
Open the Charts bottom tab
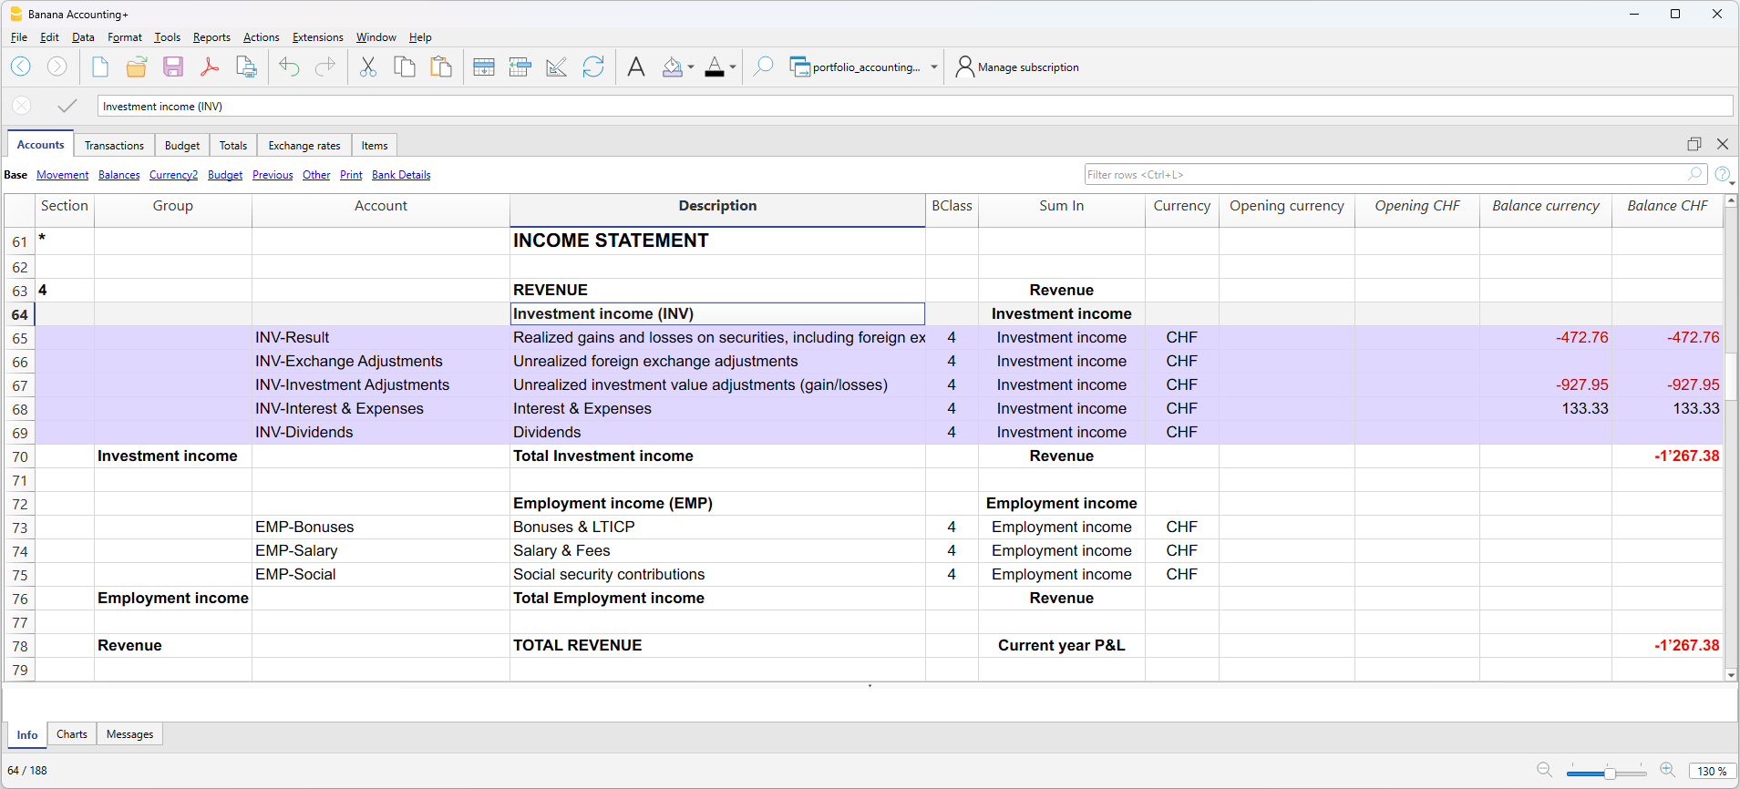(72, 734)
